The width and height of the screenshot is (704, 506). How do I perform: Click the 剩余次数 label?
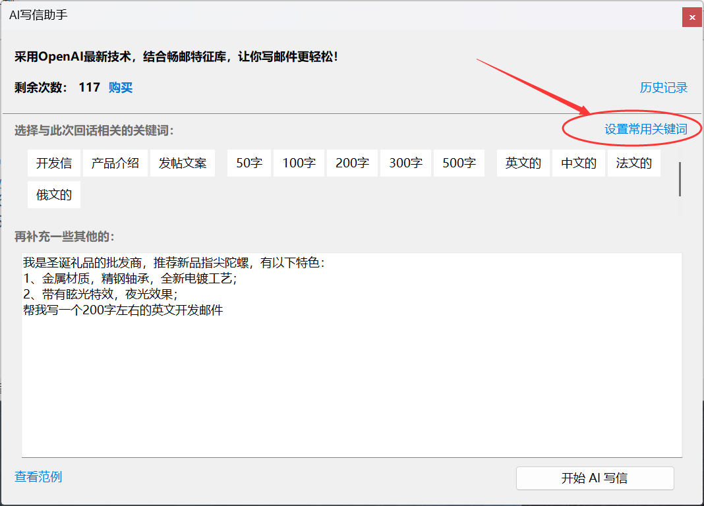click(x=41, y=88)
